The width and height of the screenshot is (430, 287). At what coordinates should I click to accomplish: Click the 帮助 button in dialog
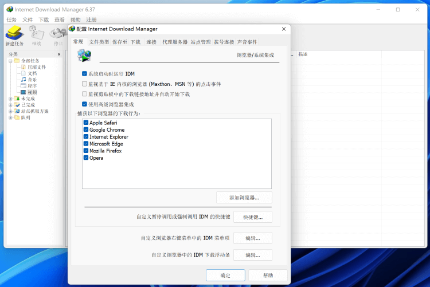click(x=268, y=275)
